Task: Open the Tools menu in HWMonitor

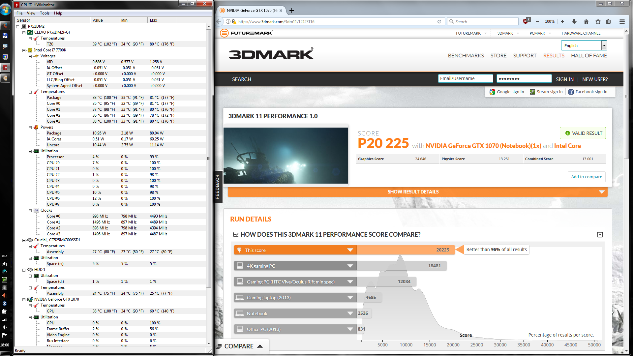Action: click(45, 13)
